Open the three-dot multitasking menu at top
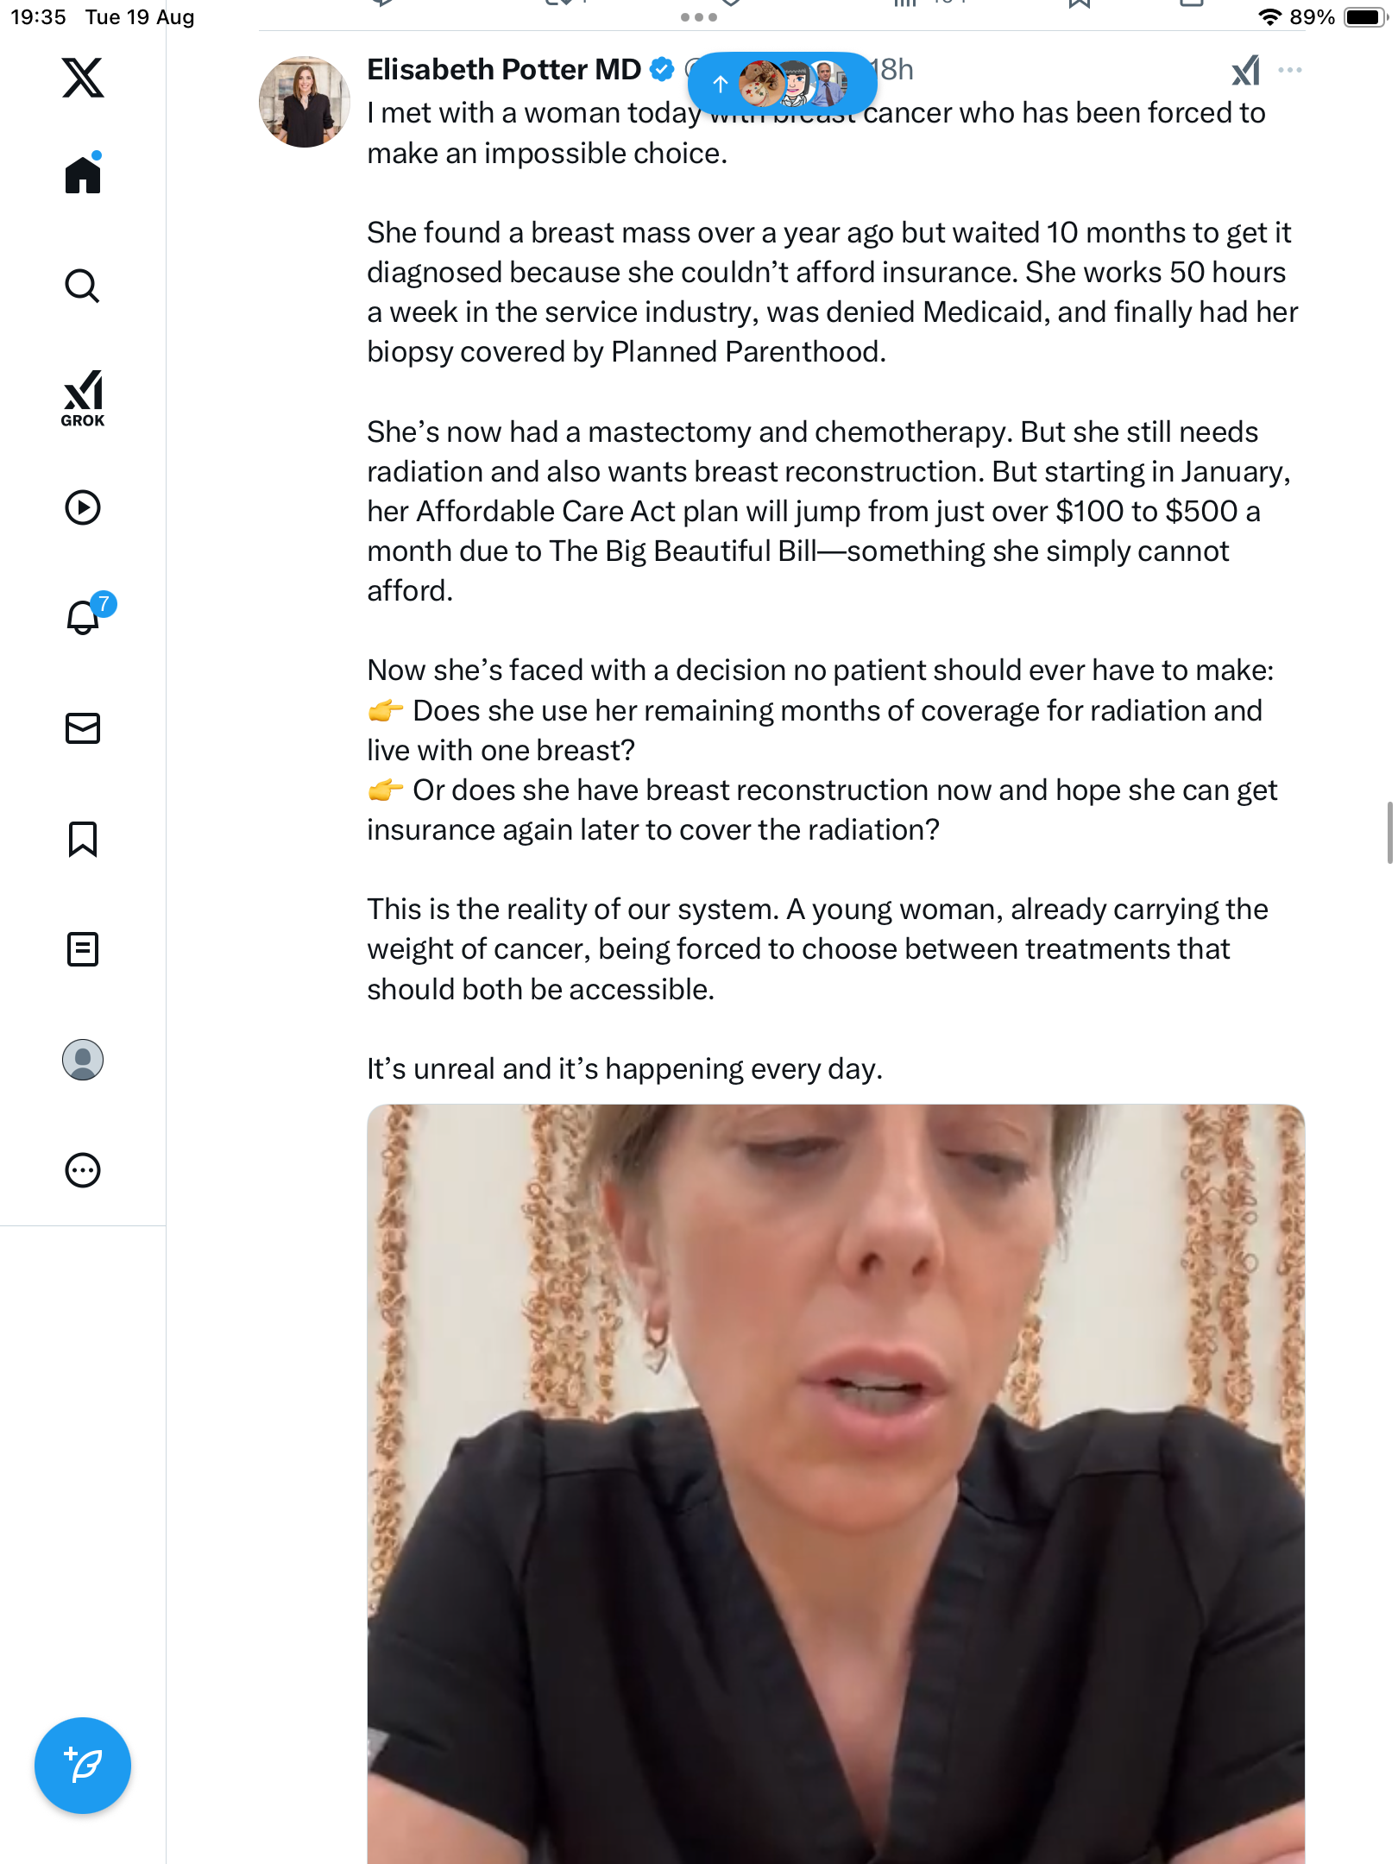Image resolution: width=1398 pixels, height=1864 pixels. [x=699, y=16]
